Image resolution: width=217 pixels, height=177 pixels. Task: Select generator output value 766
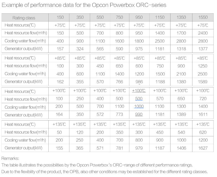pos(119,82)
